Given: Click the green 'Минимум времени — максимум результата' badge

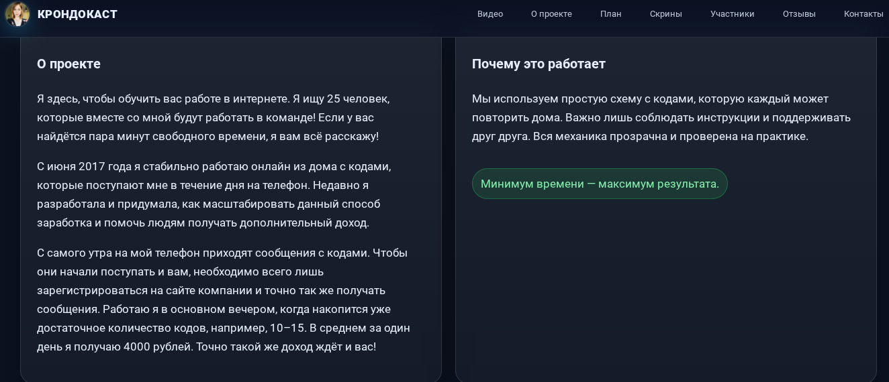Looking at the screenshot, I should pyautogui.click(x=600, y=184).
